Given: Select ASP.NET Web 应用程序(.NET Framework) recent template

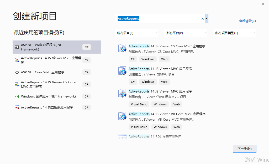Looking at the screenshot, I should point(57,47).
